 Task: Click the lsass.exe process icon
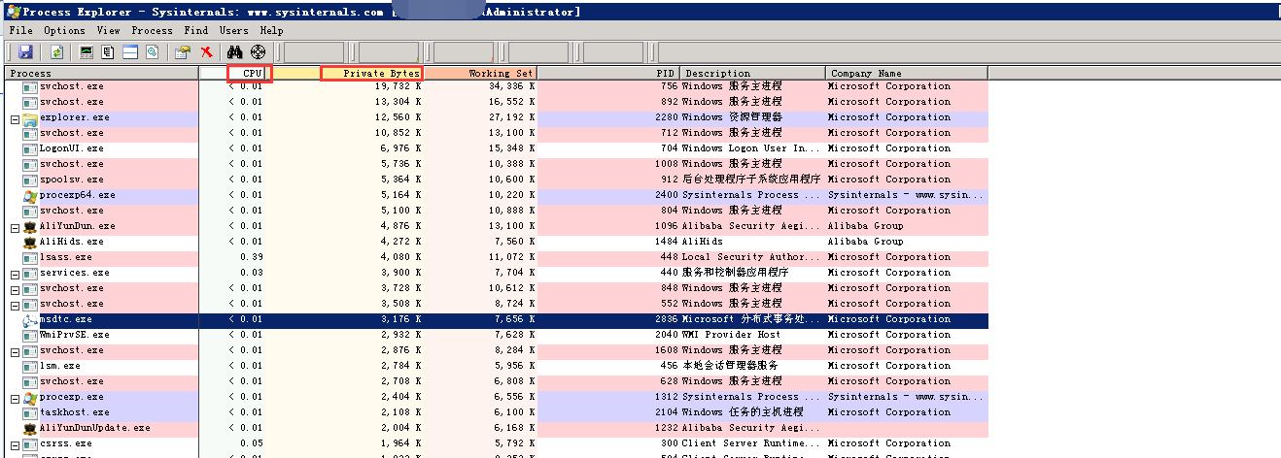tap(30, 257)
